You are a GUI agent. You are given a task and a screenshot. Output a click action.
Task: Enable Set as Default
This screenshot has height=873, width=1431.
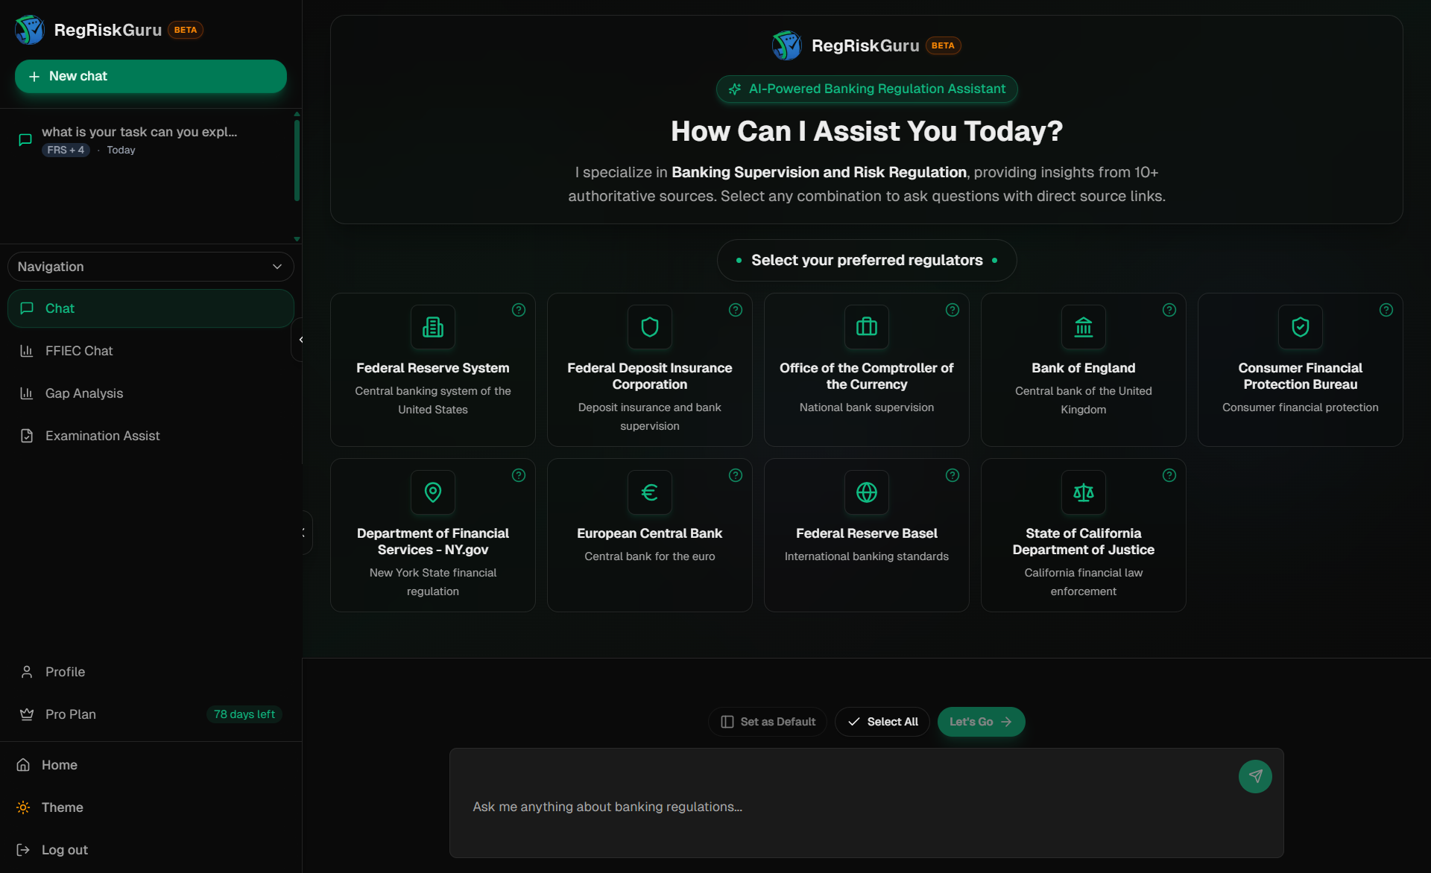(766, 721)
